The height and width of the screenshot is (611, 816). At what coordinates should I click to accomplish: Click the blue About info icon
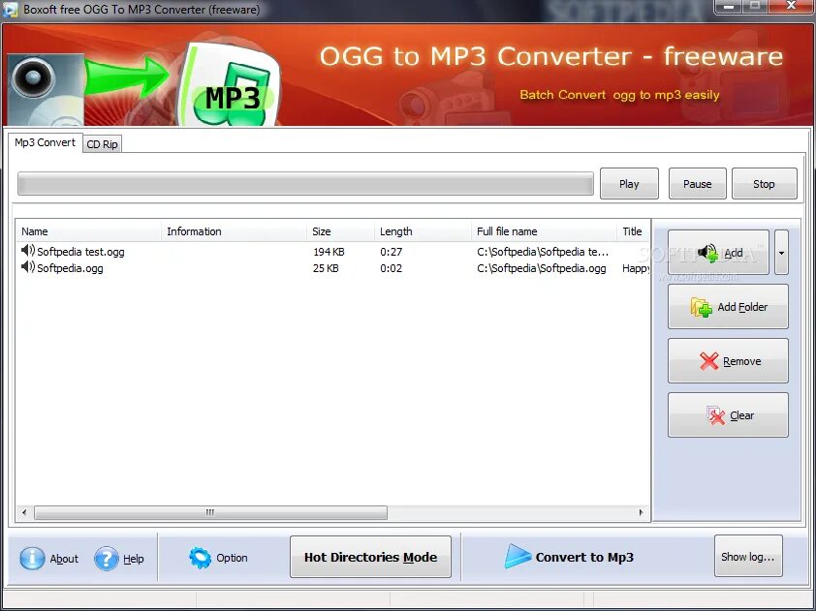tap(32, 559)
